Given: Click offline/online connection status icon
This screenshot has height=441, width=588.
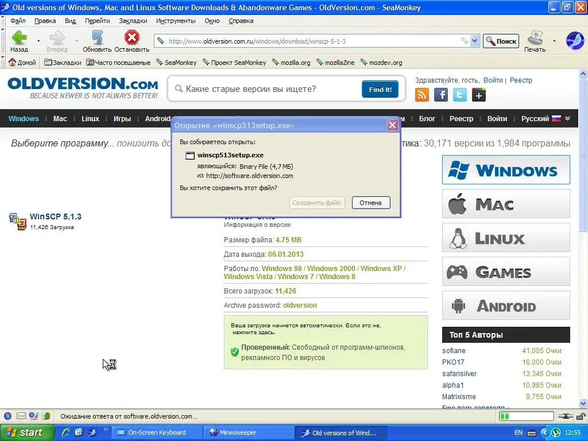Looking at the screenshot, I should point(565,416).
